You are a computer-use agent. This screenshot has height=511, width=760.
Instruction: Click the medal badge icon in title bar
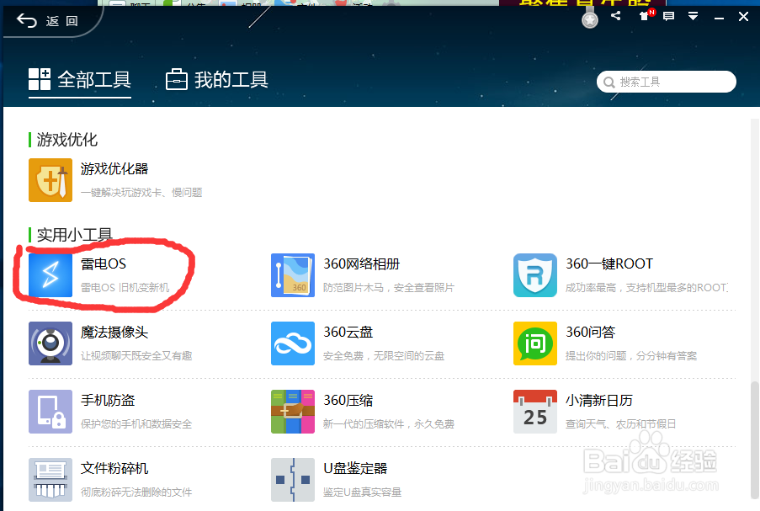(x=590, y=19)
